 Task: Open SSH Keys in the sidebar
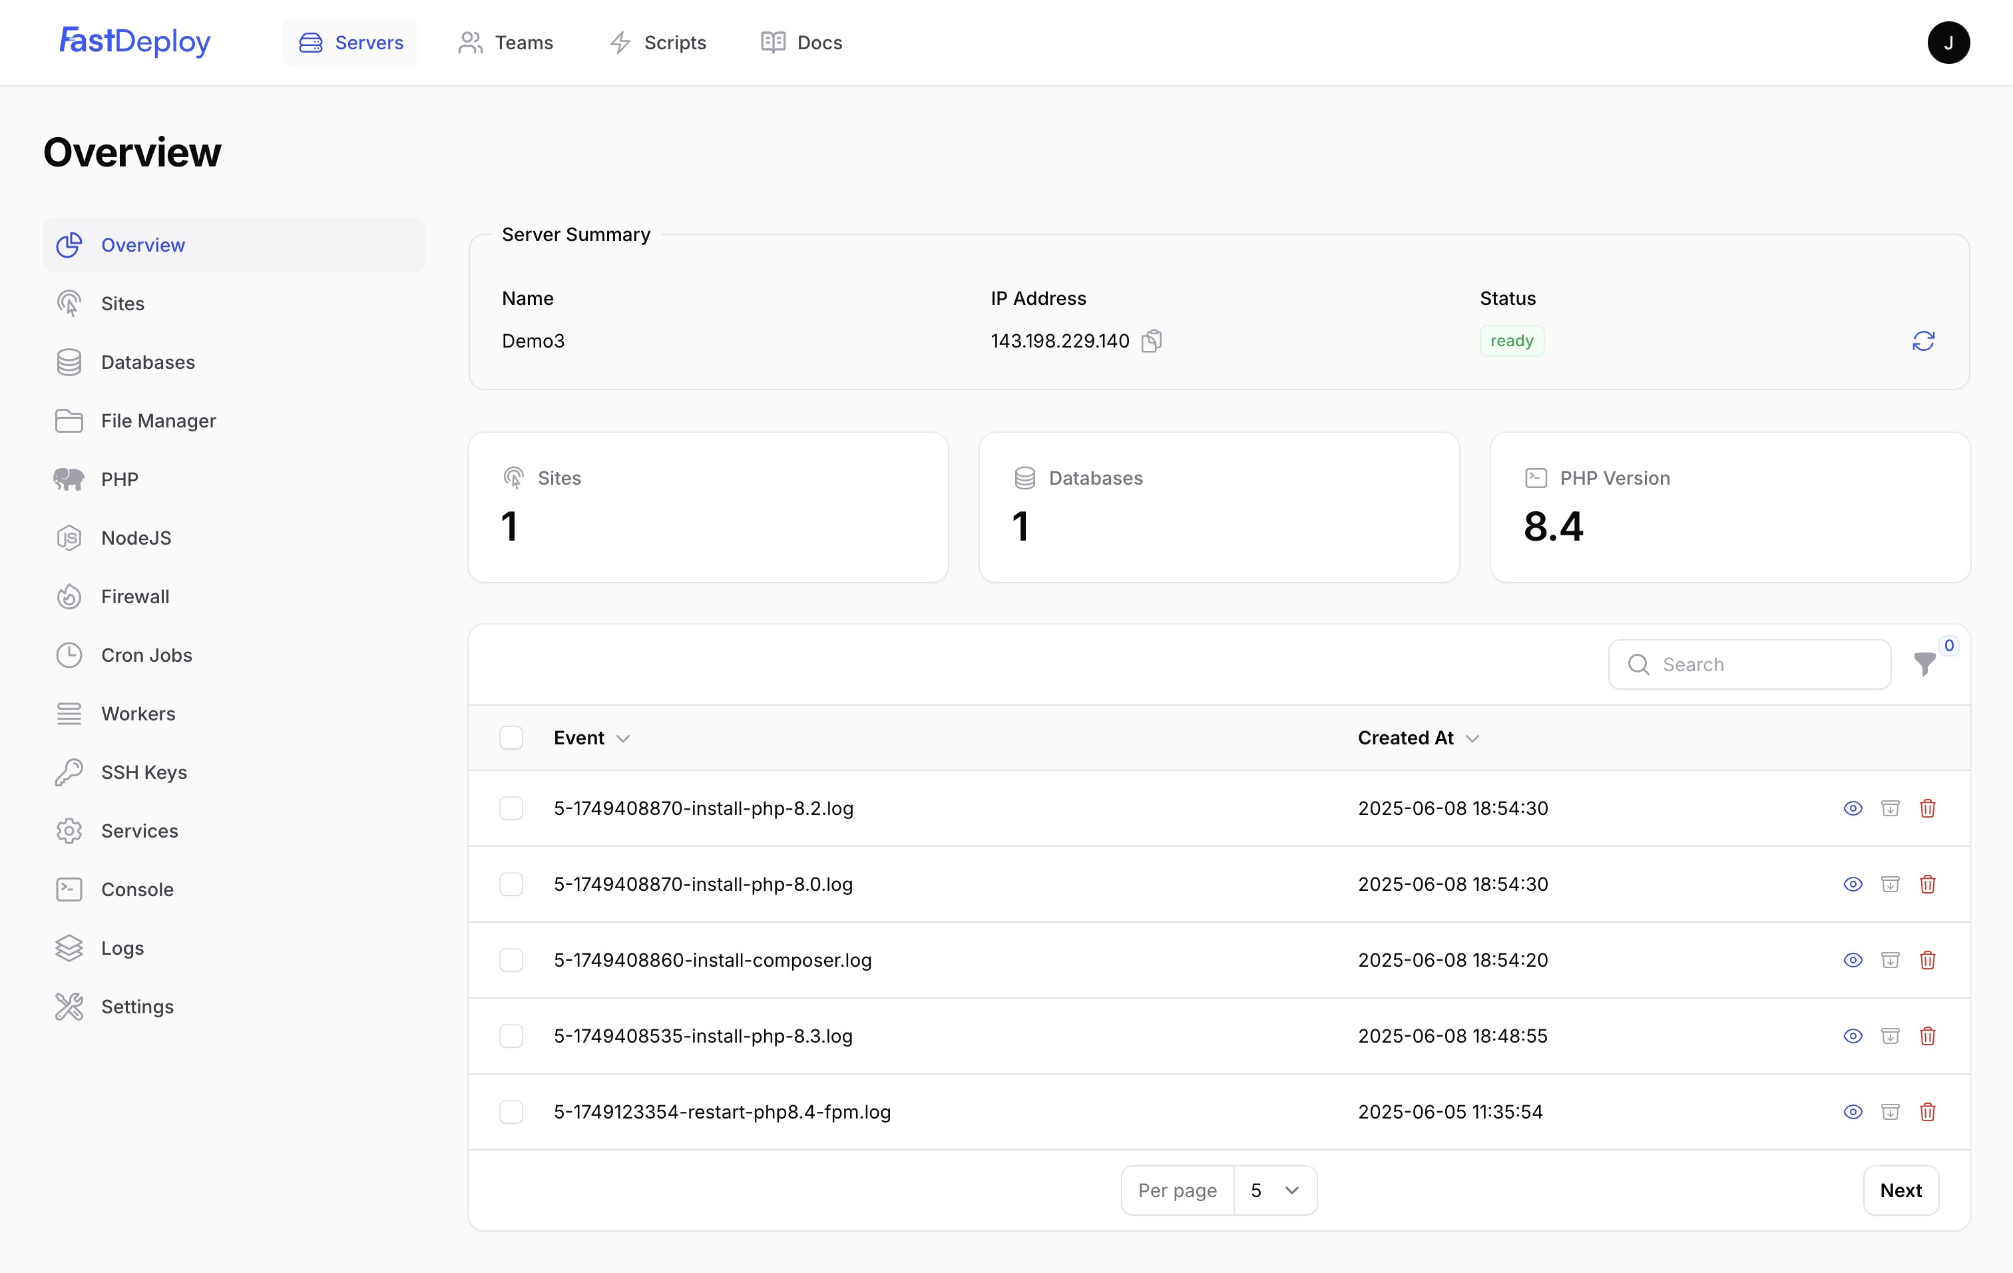234,772
